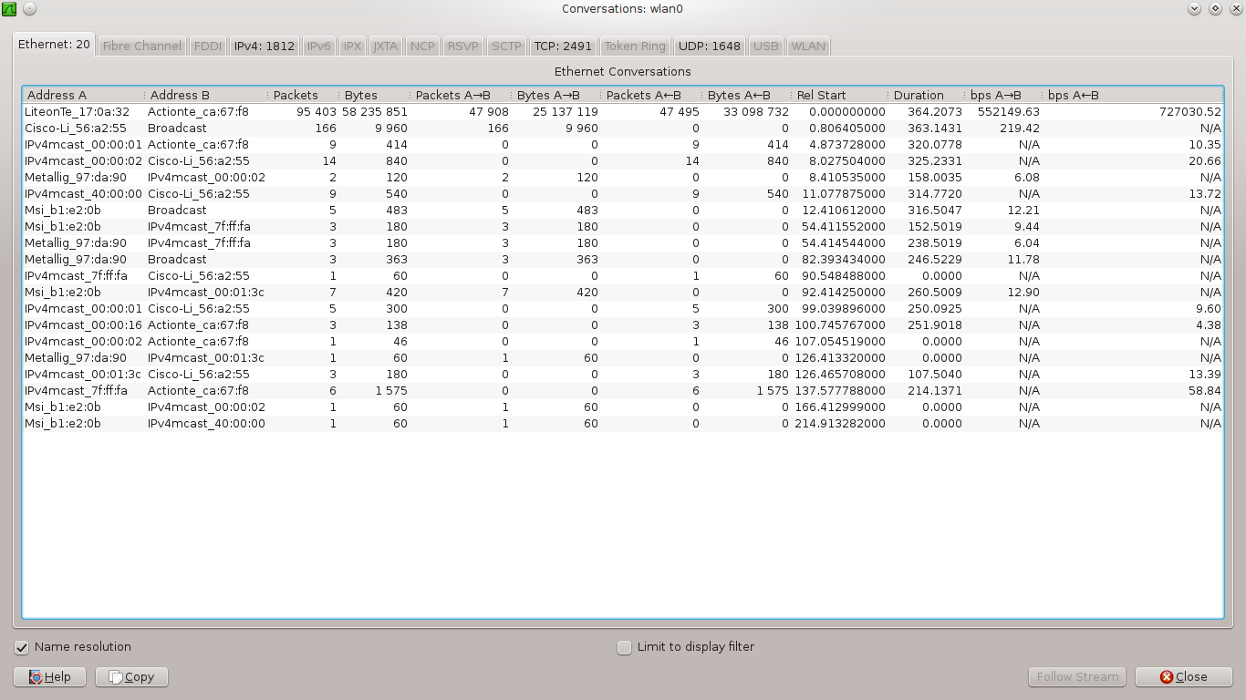
Task: Switch to the IPv4: 1812 tab
Action: (264, 46)
